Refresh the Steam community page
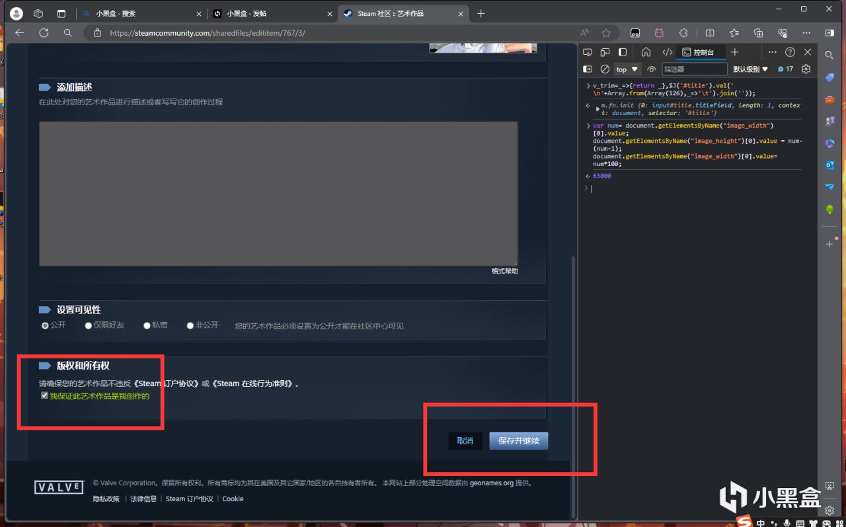This screenshot has height=527, width=846. (x=44, y=32)
